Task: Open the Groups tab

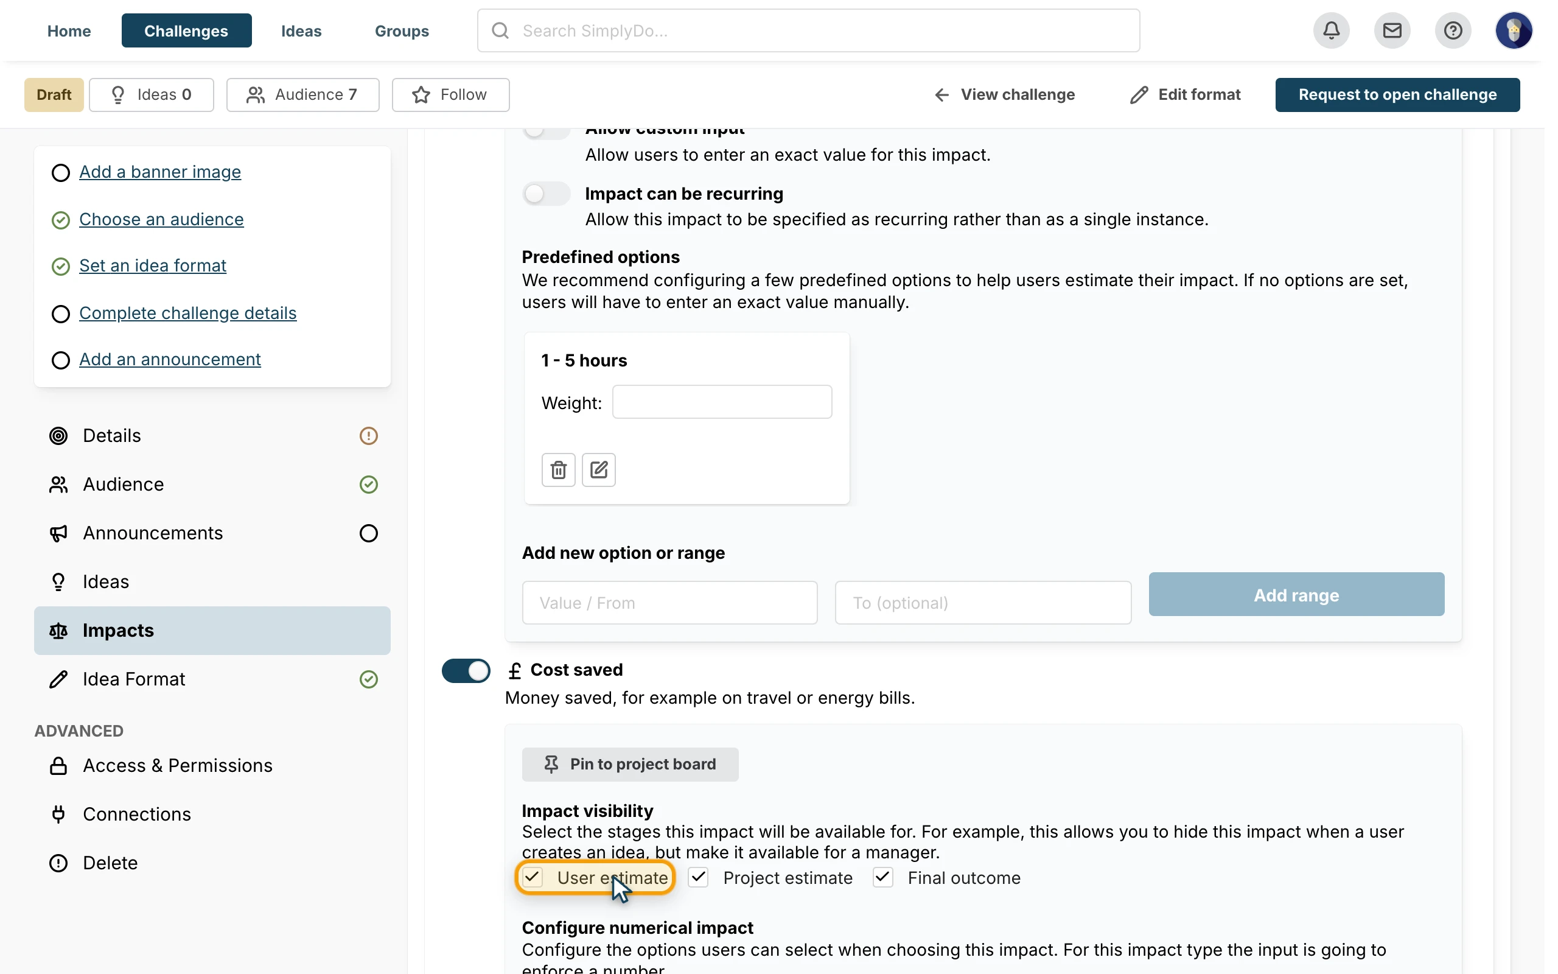Action: 402,30
